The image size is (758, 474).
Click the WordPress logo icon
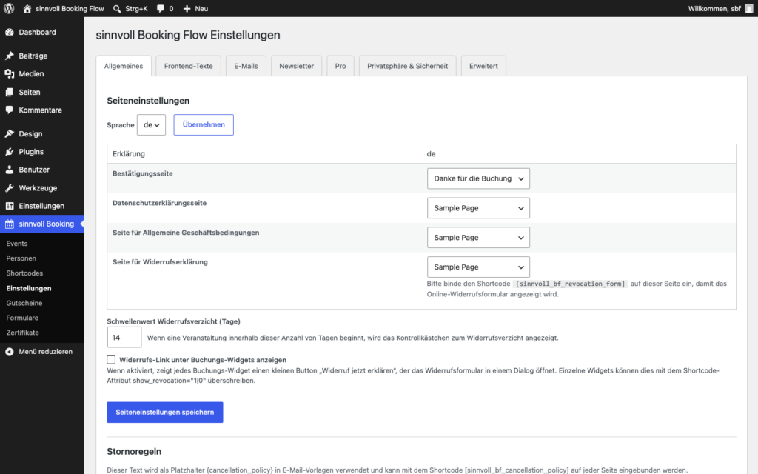9,9
